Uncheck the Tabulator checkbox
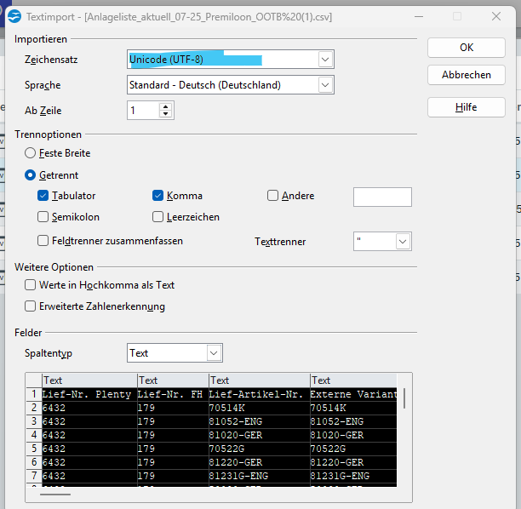The height and width of the screenshot is (509, 521). (43, 196)
